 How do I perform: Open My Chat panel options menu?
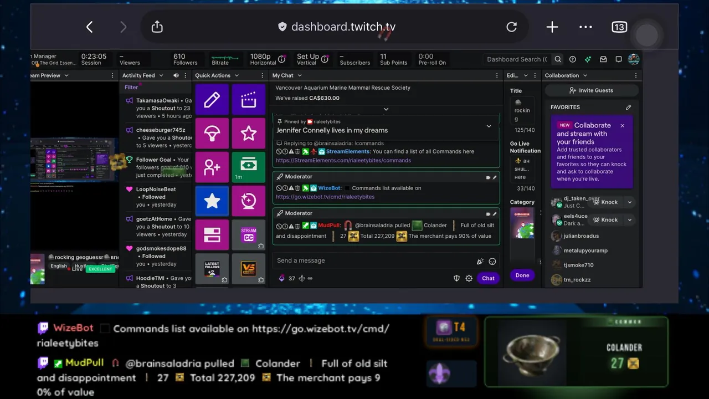coord(497,75)
